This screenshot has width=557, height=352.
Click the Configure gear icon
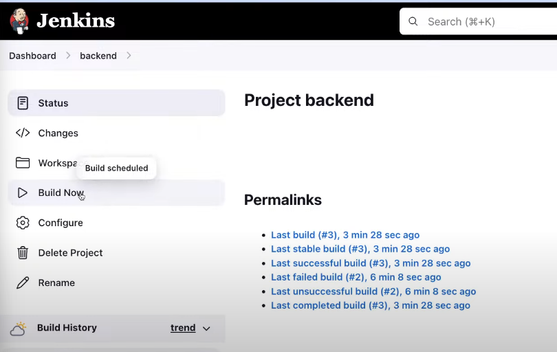point(23,223)
